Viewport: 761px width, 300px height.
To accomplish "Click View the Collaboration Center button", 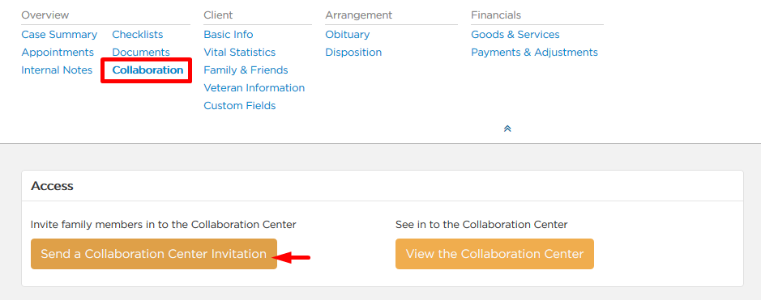I will 494,254.
